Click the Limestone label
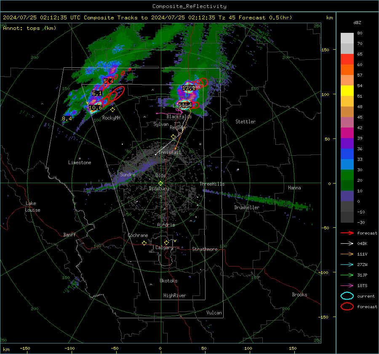379x354 pixels. (80, 162)
